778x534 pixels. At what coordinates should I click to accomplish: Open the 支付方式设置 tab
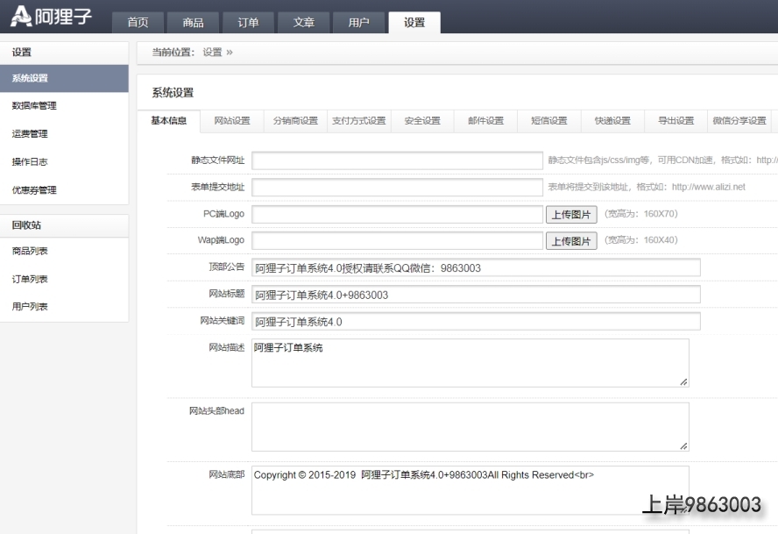tap(358, 121)
